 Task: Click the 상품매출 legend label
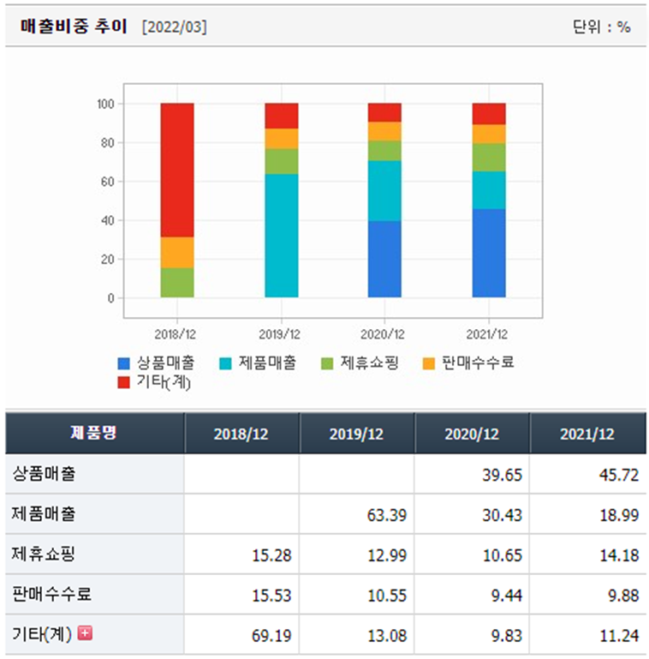coord(166,362)
